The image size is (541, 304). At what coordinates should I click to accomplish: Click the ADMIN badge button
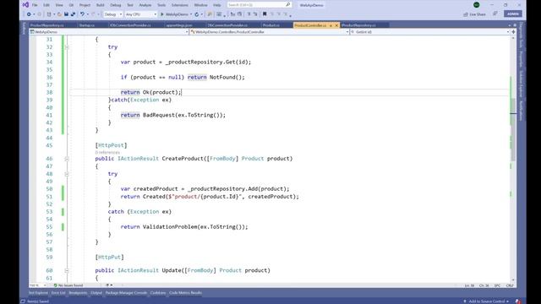(x=513, y=14)
